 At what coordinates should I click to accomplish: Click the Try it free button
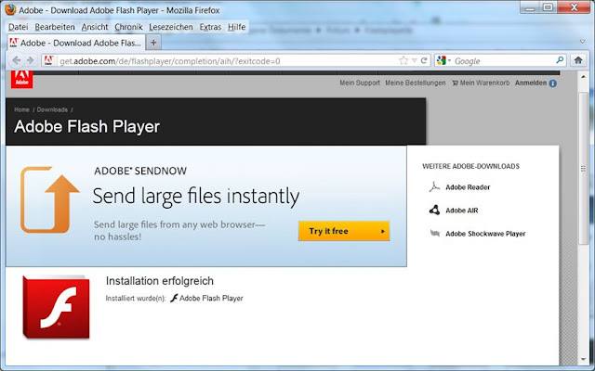tap(344, 231)
